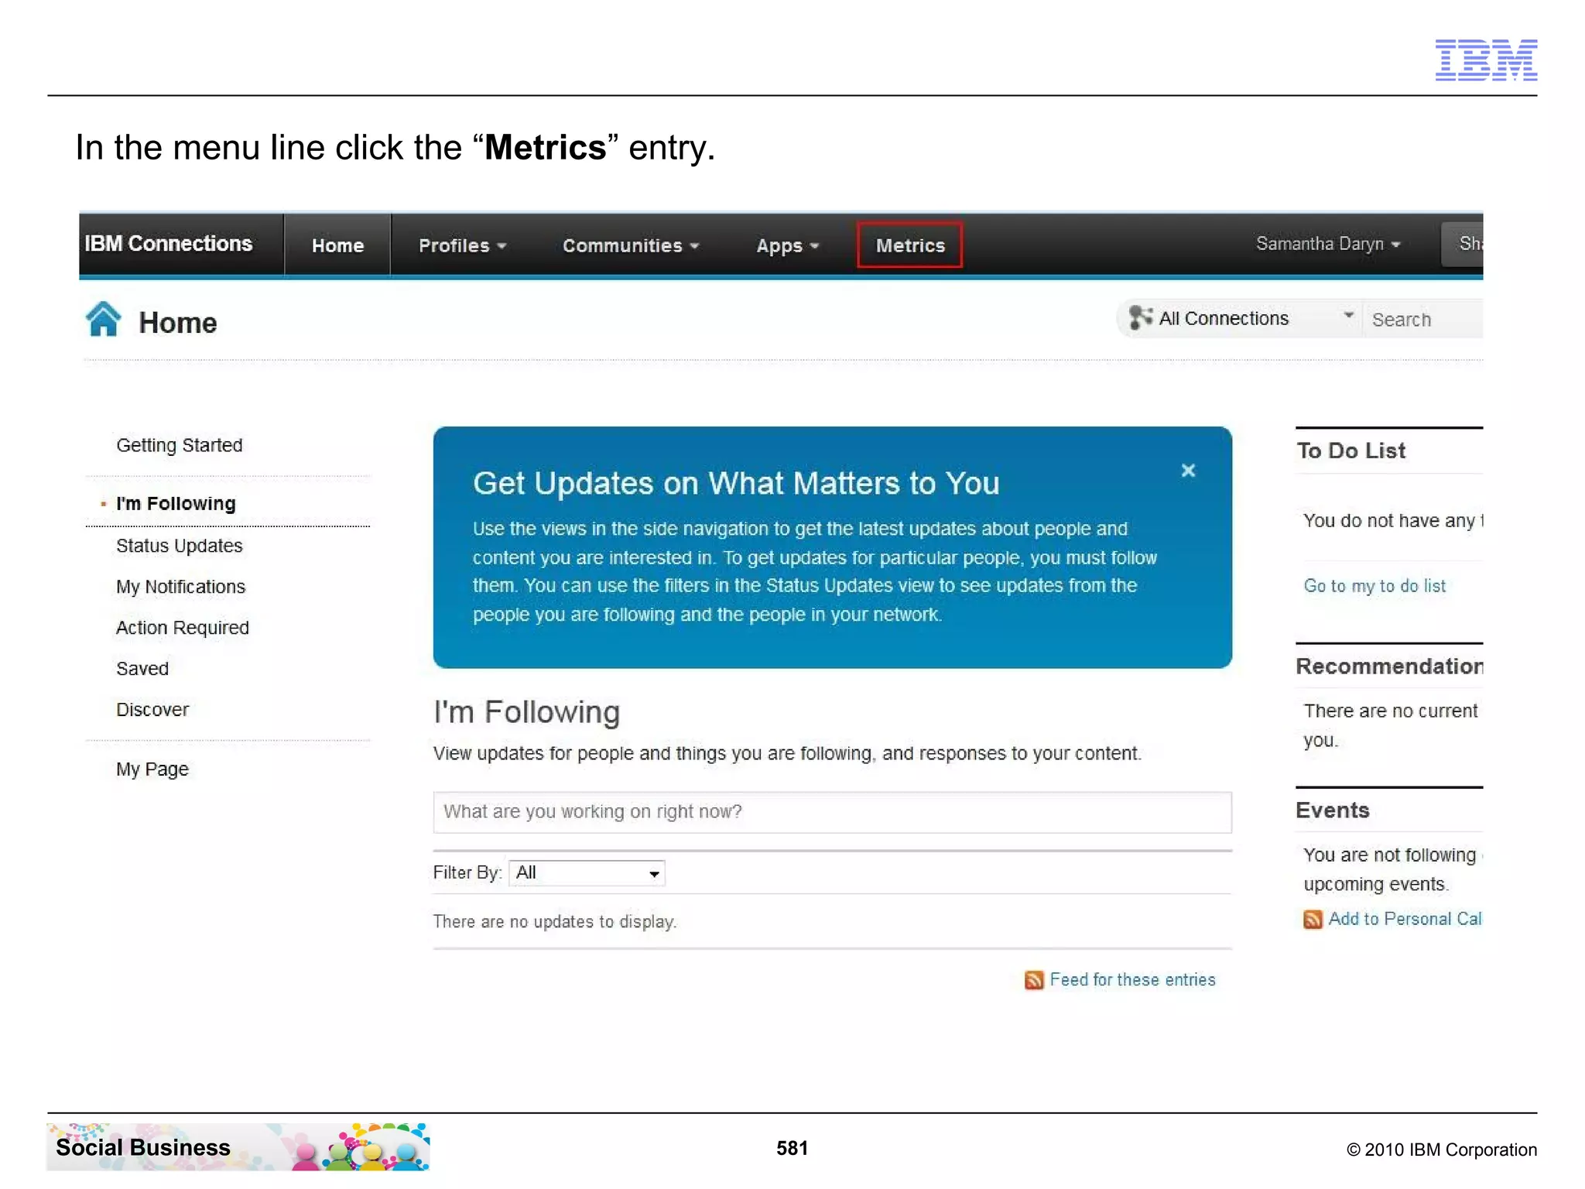Click the Share button in top bar
The height and width of the screenshot is (1189, 1585).
(x=1462, y=244)
